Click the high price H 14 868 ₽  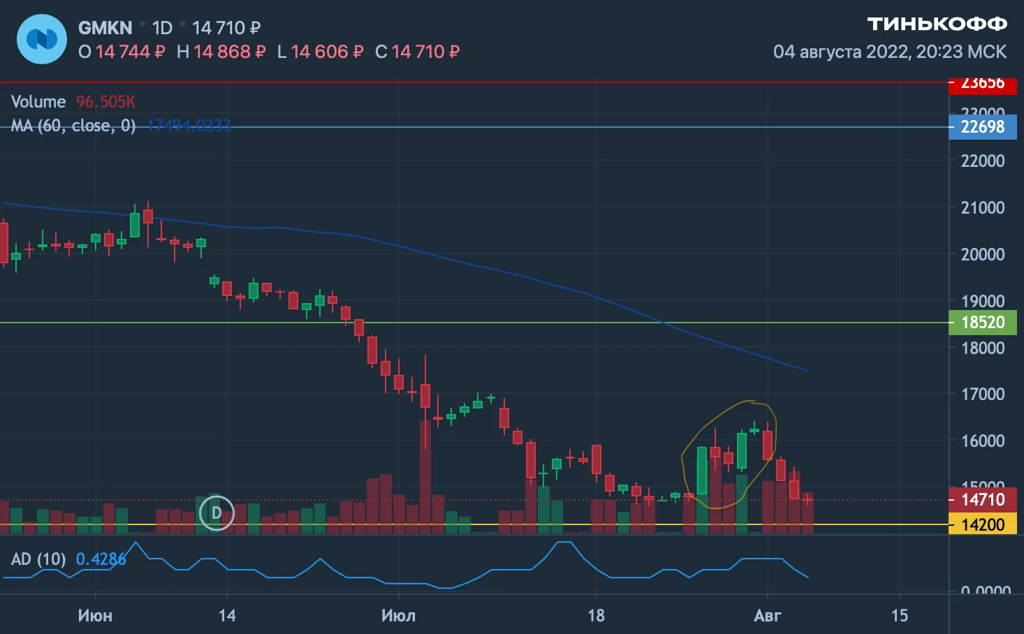(221, 52)
